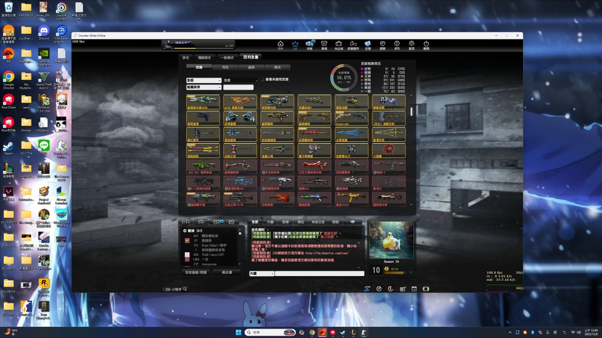This screenshot has width=602, height=338.
Task: Open the settings (設定) gear icon
Action: 412,45
